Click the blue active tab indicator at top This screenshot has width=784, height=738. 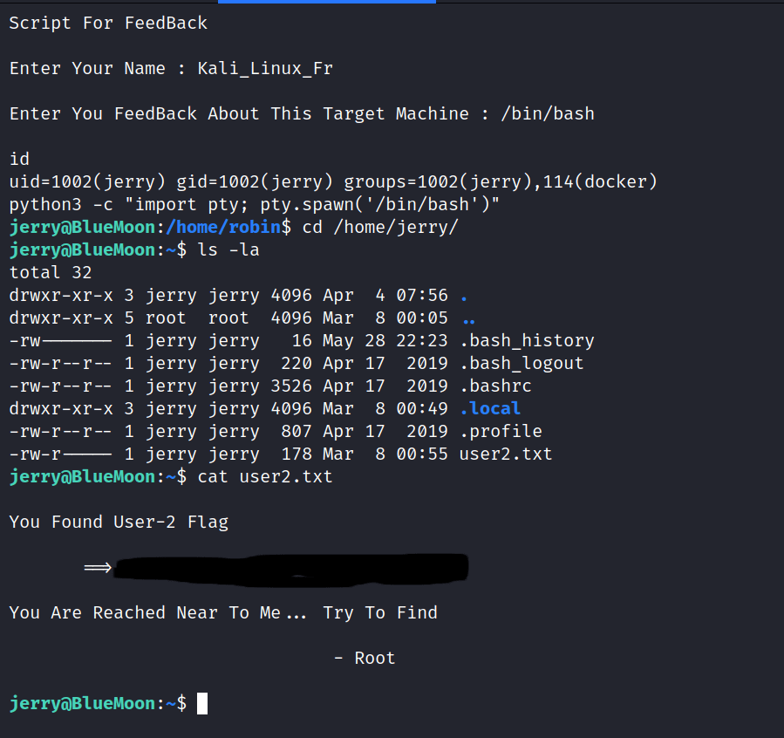326,2
